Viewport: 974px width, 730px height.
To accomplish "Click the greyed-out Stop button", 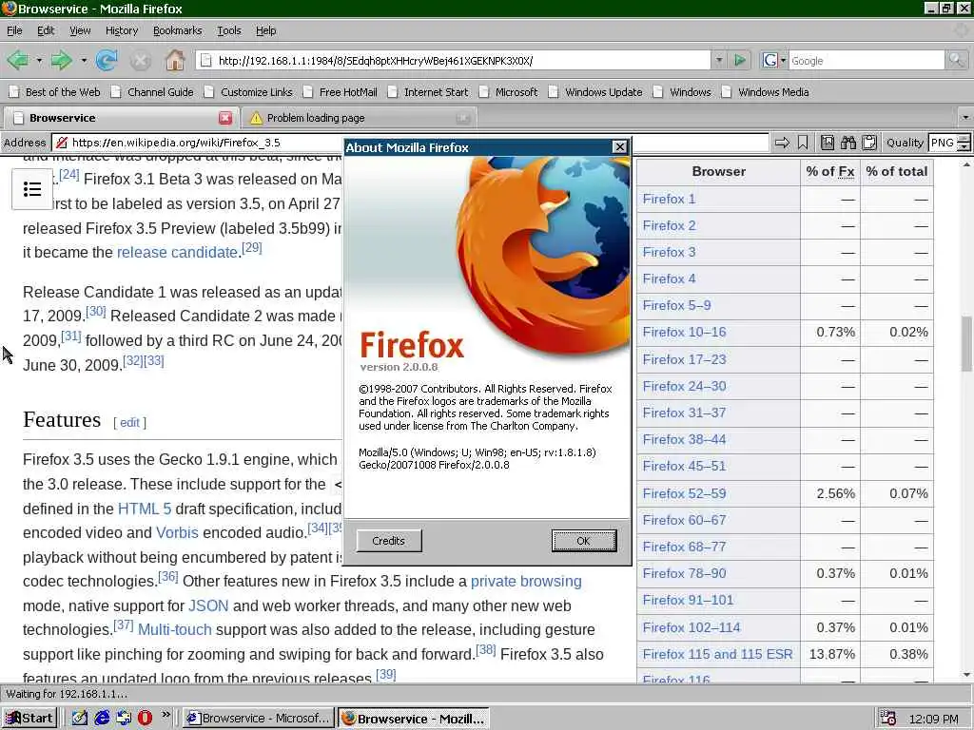I will pyautogui.click(x=141, y=60).
